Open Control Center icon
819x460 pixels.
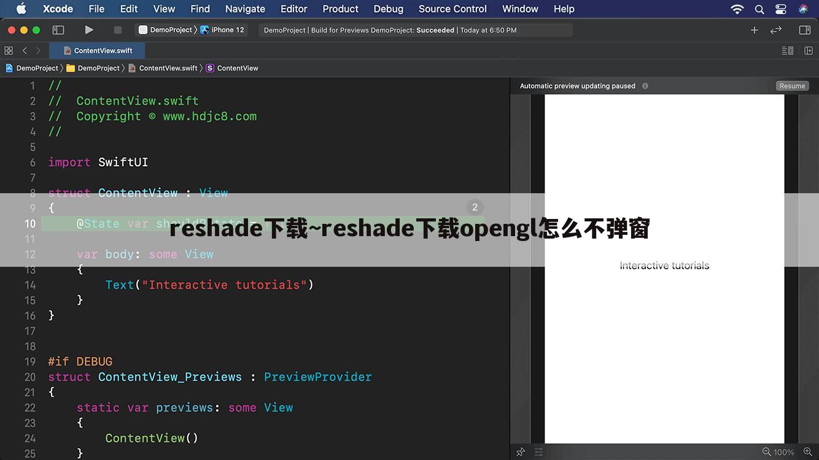coord(780,9)
